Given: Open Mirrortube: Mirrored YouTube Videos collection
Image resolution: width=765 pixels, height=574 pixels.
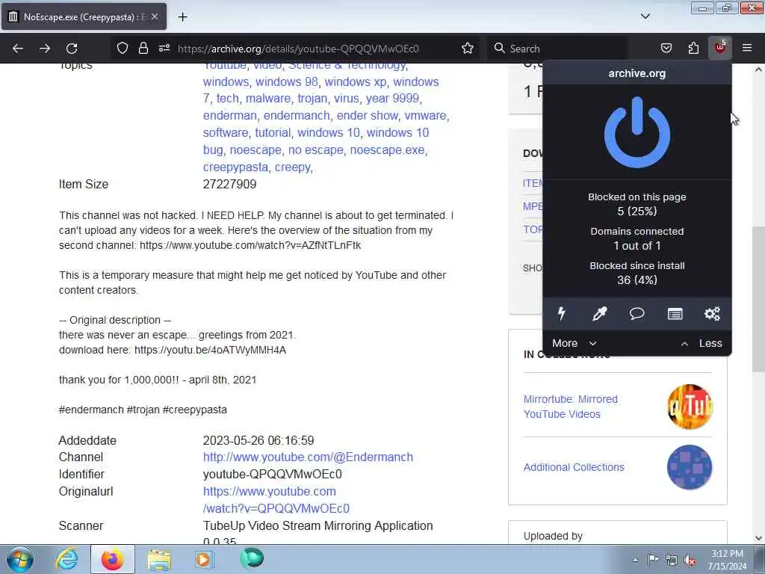Looking at the screenshot, I should [570, 406].
